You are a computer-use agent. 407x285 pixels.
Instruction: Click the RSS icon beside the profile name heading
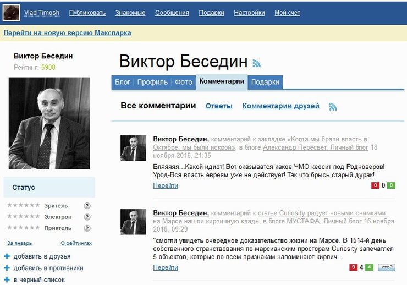point(257,63)
